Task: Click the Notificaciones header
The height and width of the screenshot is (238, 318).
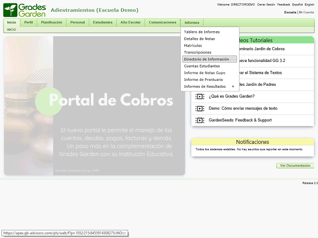Action: (x=252, y=142)
